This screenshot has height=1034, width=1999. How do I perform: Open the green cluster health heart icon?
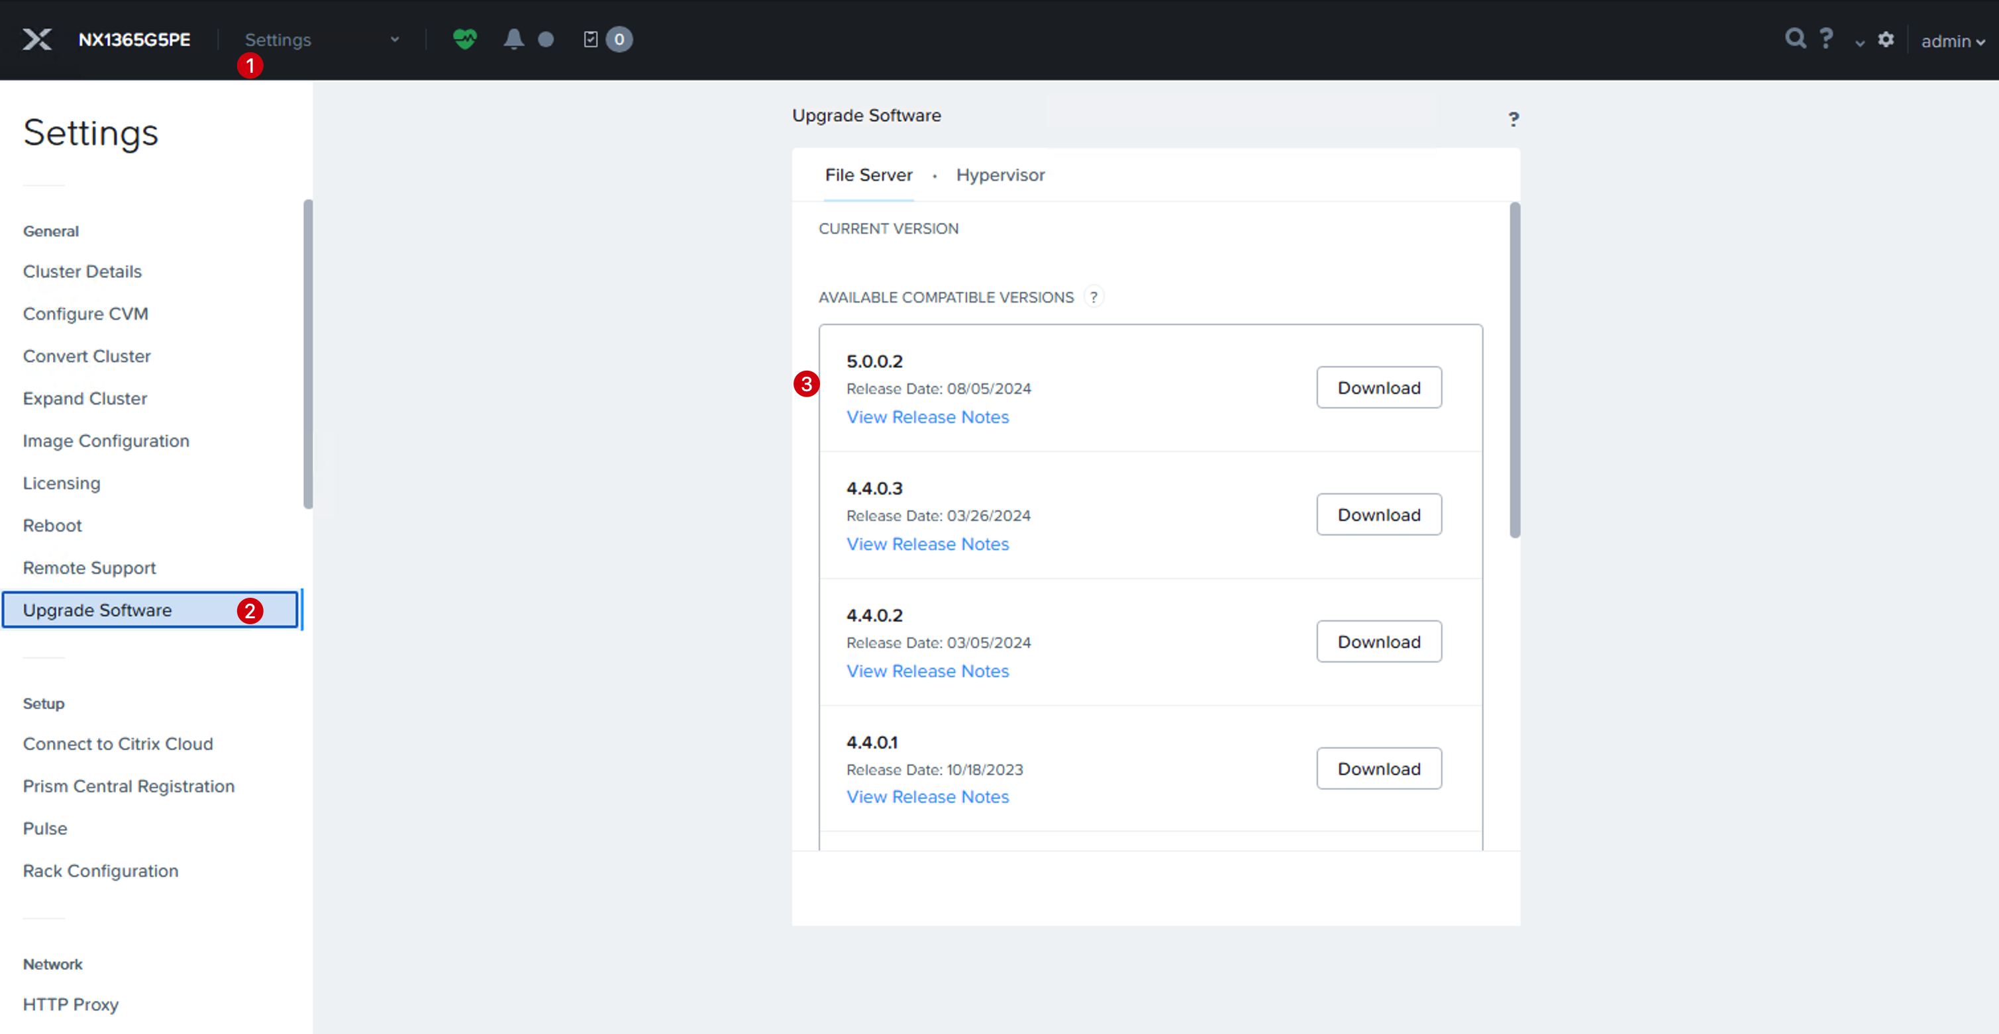pos(465,39)
